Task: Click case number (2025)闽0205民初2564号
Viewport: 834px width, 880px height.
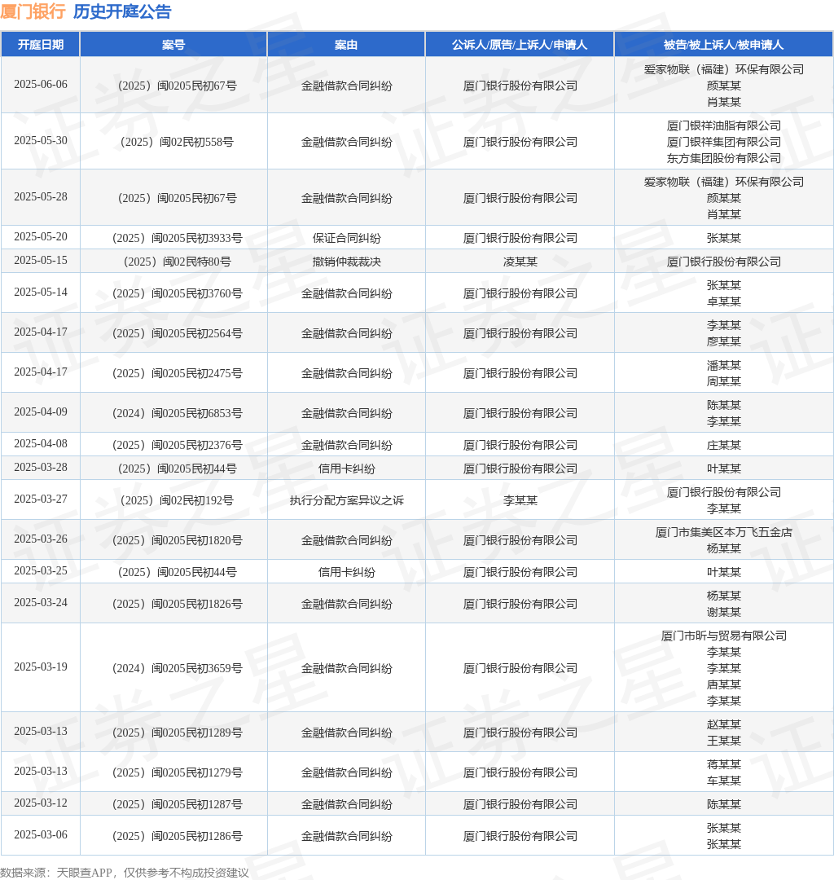Action: click(x=178, y=333)
